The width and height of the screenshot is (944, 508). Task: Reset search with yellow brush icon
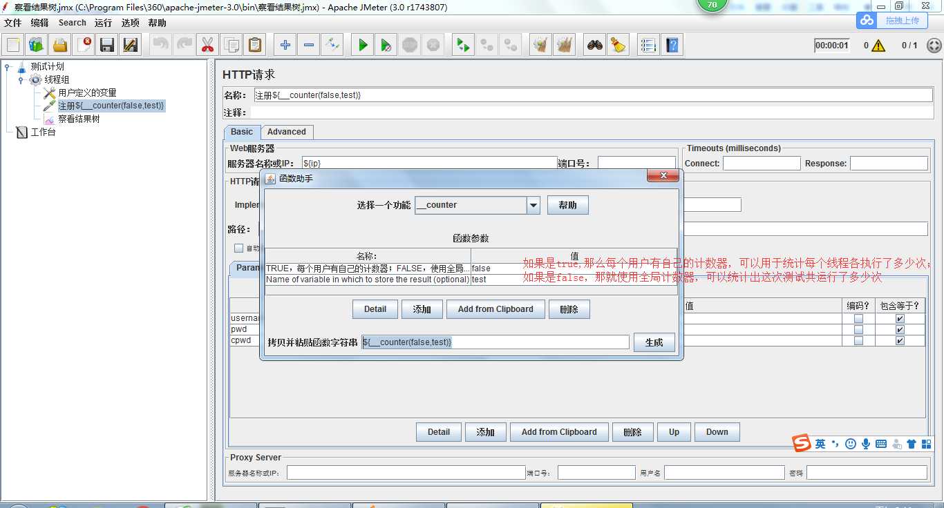(618, 46)
